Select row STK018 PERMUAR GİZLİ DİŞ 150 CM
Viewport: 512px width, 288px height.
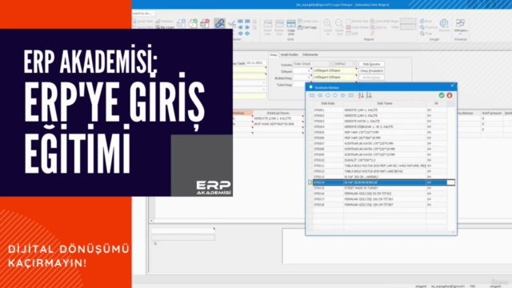380,205
